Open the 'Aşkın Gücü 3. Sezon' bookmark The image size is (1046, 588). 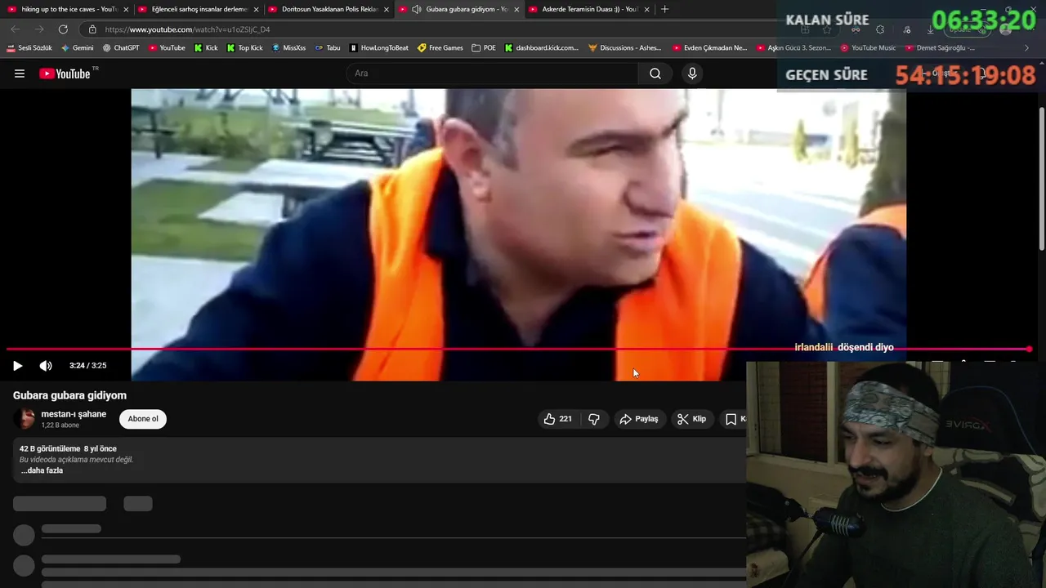[793, 48]
